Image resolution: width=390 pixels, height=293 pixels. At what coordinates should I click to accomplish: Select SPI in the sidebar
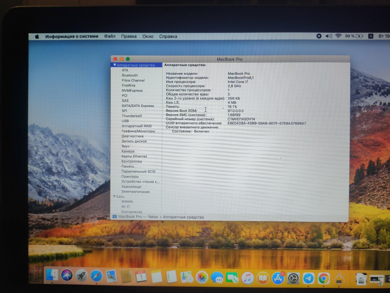(124, 111)
